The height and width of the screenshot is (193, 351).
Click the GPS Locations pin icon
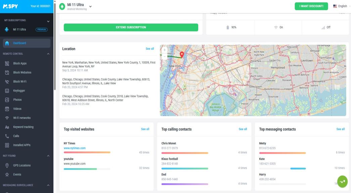point(7,165)
